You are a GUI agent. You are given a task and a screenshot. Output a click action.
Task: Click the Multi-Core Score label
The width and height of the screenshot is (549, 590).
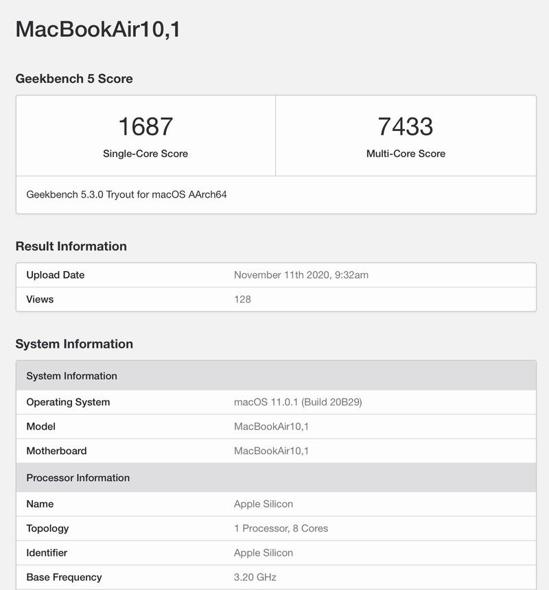[x=405, y=154]
